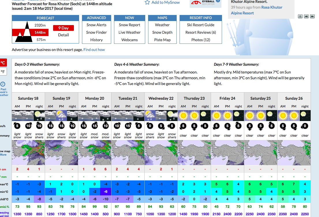Fast-forward the resort news slideshow
The width and height of the screenshot is (319, 217).
pyautogui.click(x=312, y=16)
